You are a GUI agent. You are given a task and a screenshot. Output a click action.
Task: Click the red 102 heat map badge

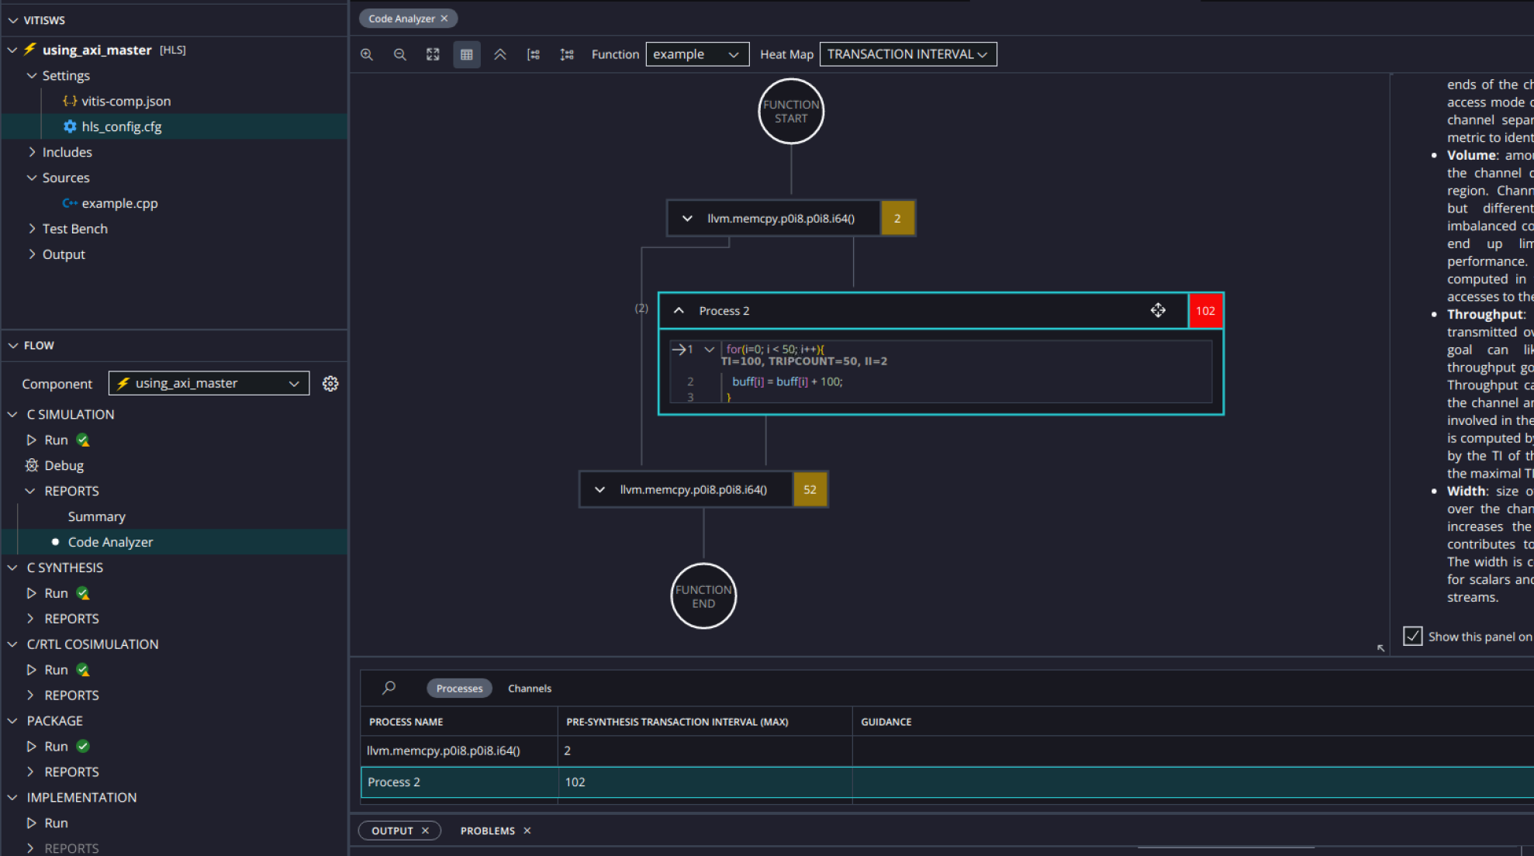[1205, 310]
